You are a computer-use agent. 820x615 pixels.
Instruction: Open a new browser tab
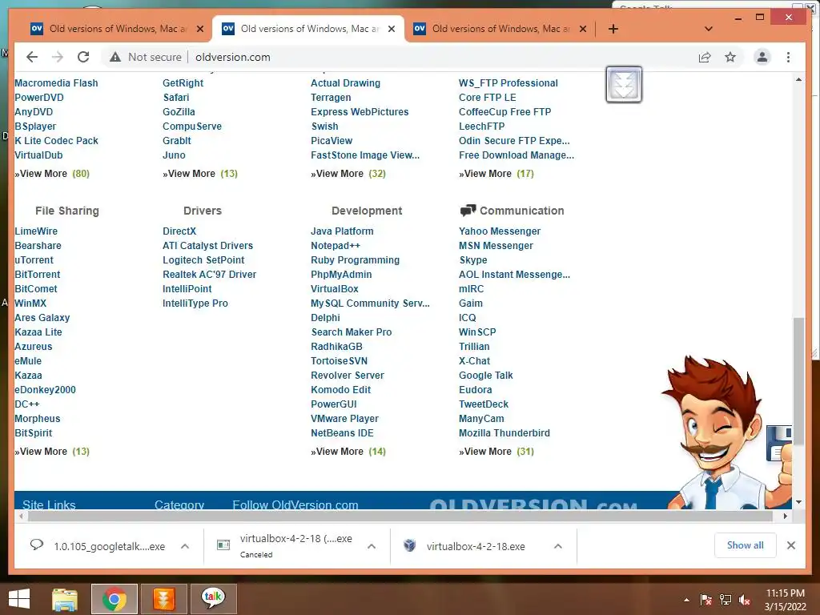click(613, 29)
